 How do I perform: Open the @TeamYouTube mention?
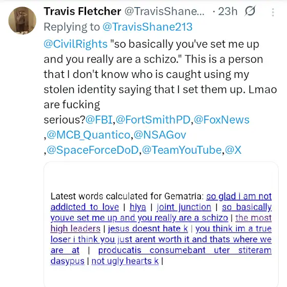tap(182, 150)
